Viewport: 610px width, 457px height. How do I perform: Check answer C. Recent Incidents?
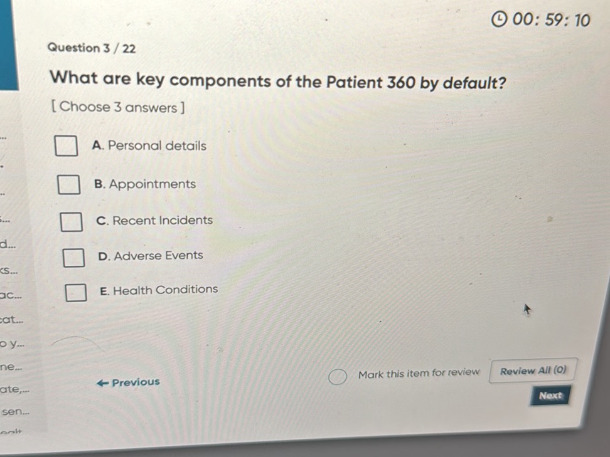click(70, 221)
